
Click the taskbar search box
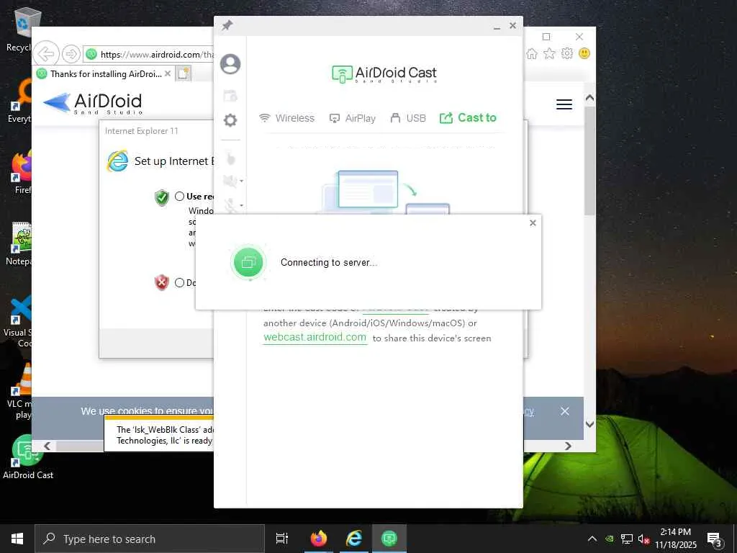click(150, 539)
